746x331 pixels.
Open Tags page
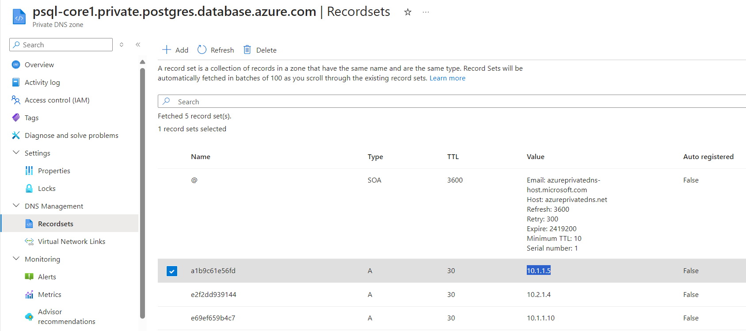[32, 118]
